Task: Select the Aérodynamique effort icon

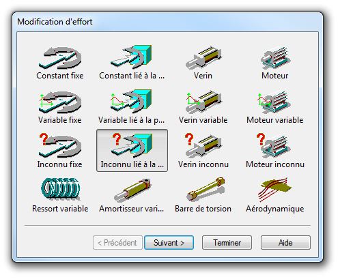Action: pos(275,190)
